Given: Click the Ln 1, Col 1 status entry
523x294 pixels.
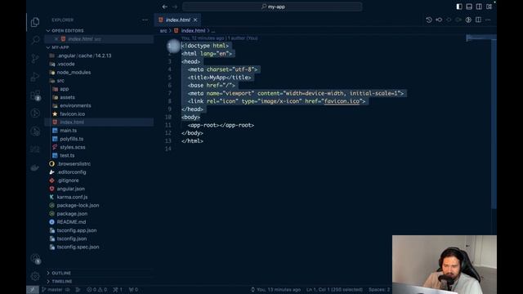Looking at the screenshot, I should pos(334,290).
